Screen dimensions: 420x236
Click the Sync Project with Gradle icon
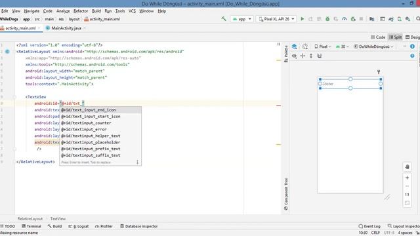[x=391, y=19]
